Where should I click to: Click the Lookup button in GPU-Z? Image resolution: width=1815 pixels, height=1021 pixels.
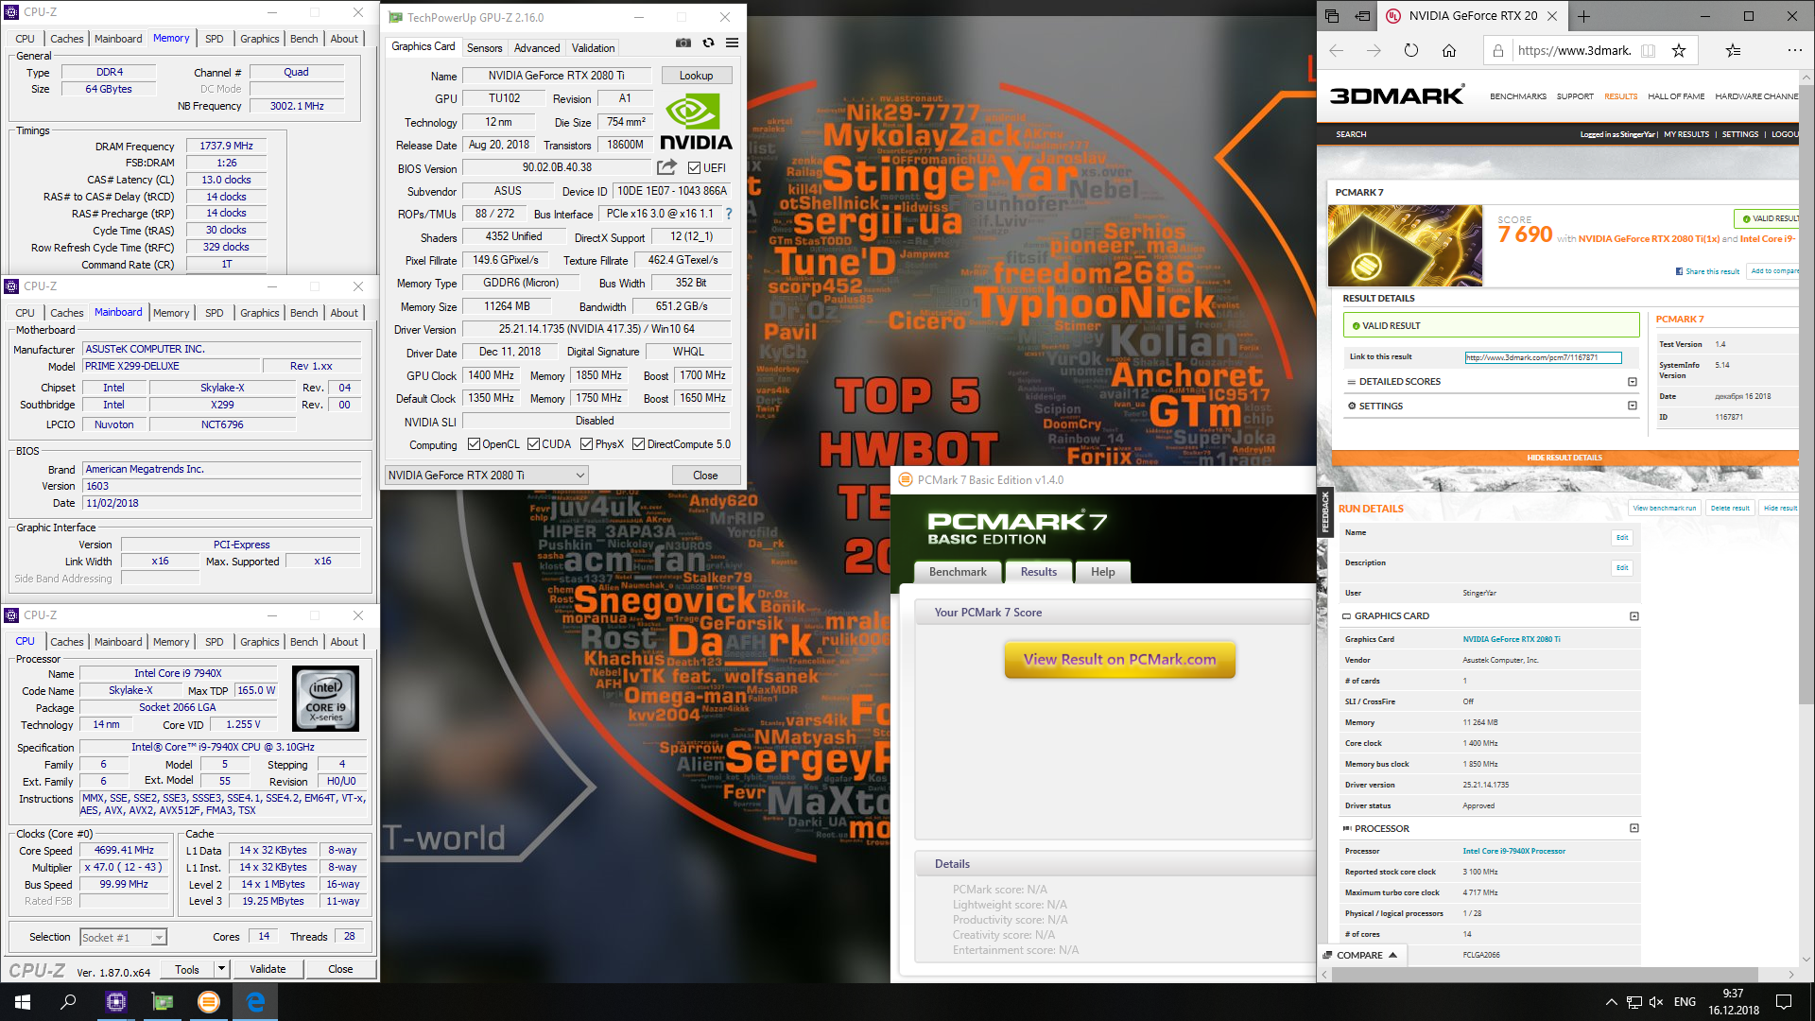[x=696, y=76]
